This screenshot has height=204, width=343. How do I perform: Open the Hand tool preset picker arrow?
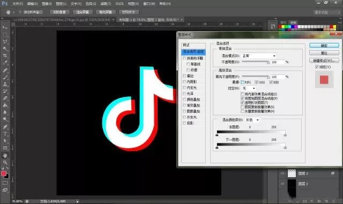(x=13, y=12)
